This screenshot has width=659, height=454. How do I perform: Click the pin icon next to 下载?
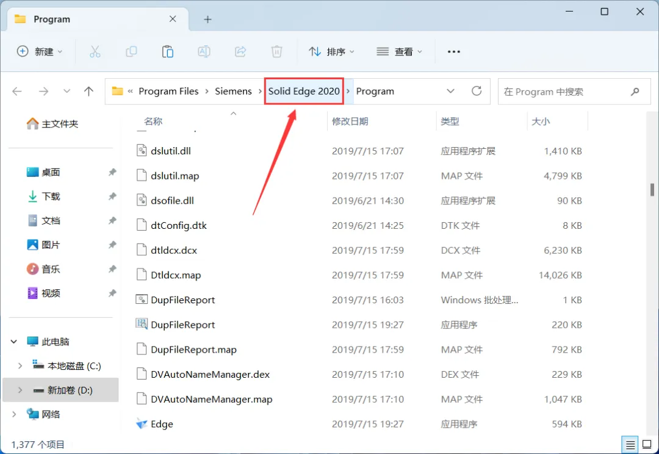[112, 196]
